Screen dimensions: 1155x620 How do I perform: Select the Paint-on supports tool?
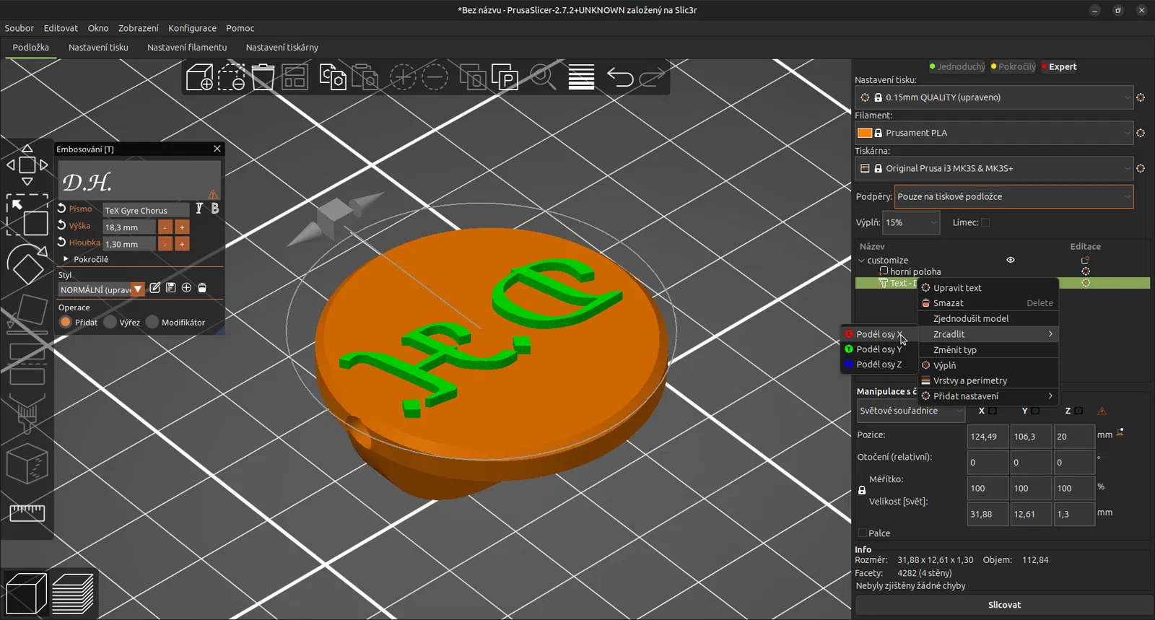(27, 414)
